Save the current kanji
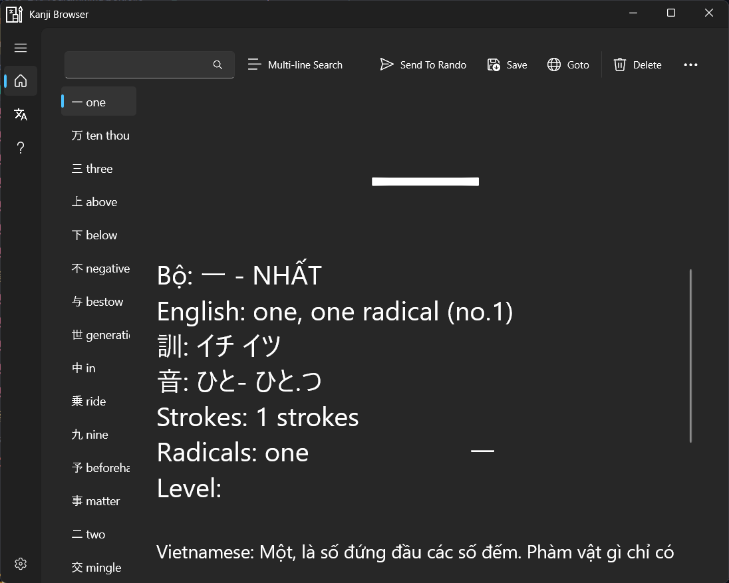This screenshot has width=729, height=583. (507, 64)
